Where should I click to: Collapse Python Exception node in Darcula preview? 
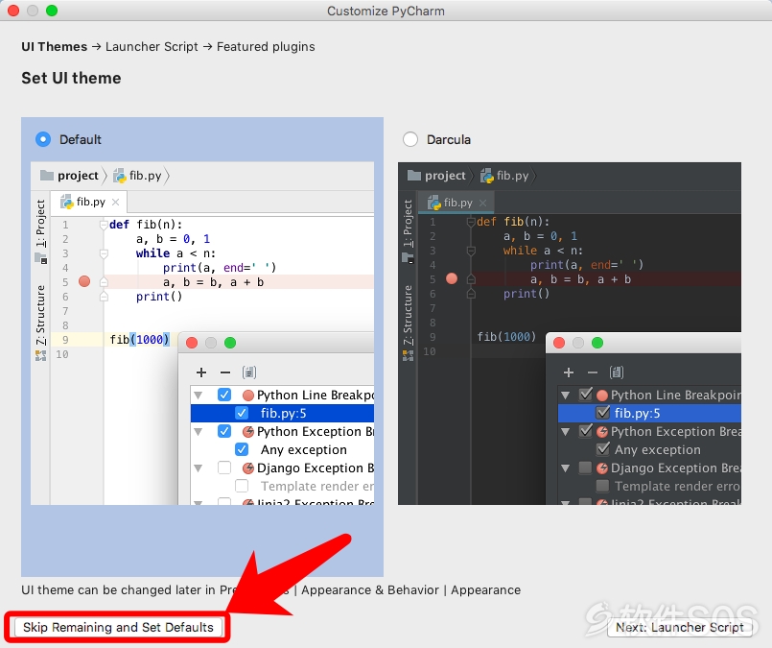566,432
